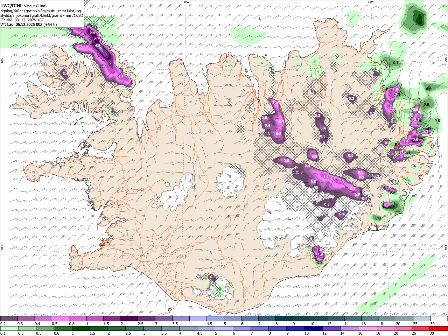Click the 20W longitude label
This screenshot has height=336, width=448.
click(x=186, y=2)
